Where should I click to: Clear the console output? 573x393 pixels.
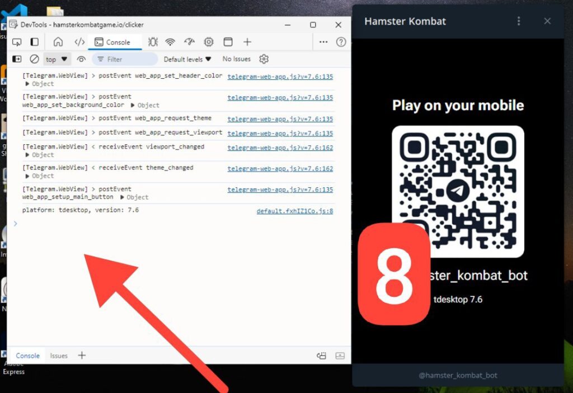tap(34, 59)
